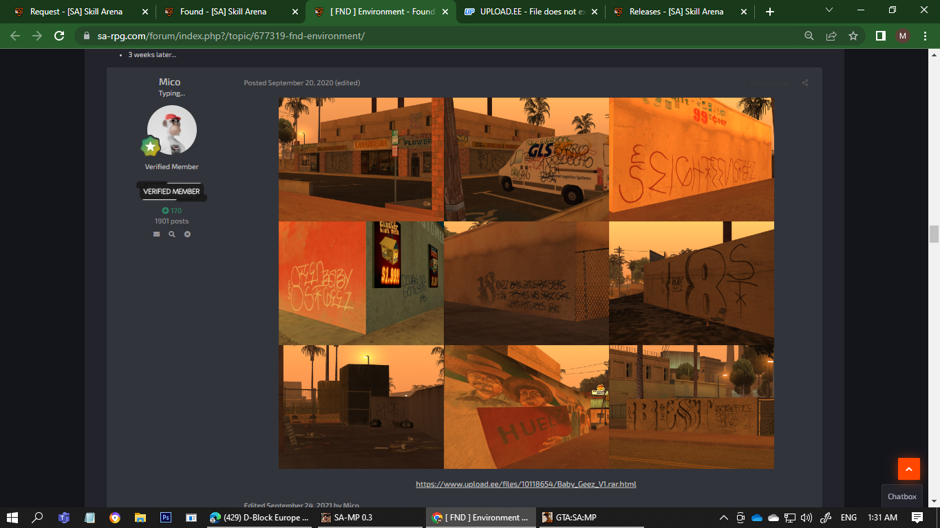Open the Chatbox panel
The width and height of the screenshot is (940, 528).
[x=901, y=496]
